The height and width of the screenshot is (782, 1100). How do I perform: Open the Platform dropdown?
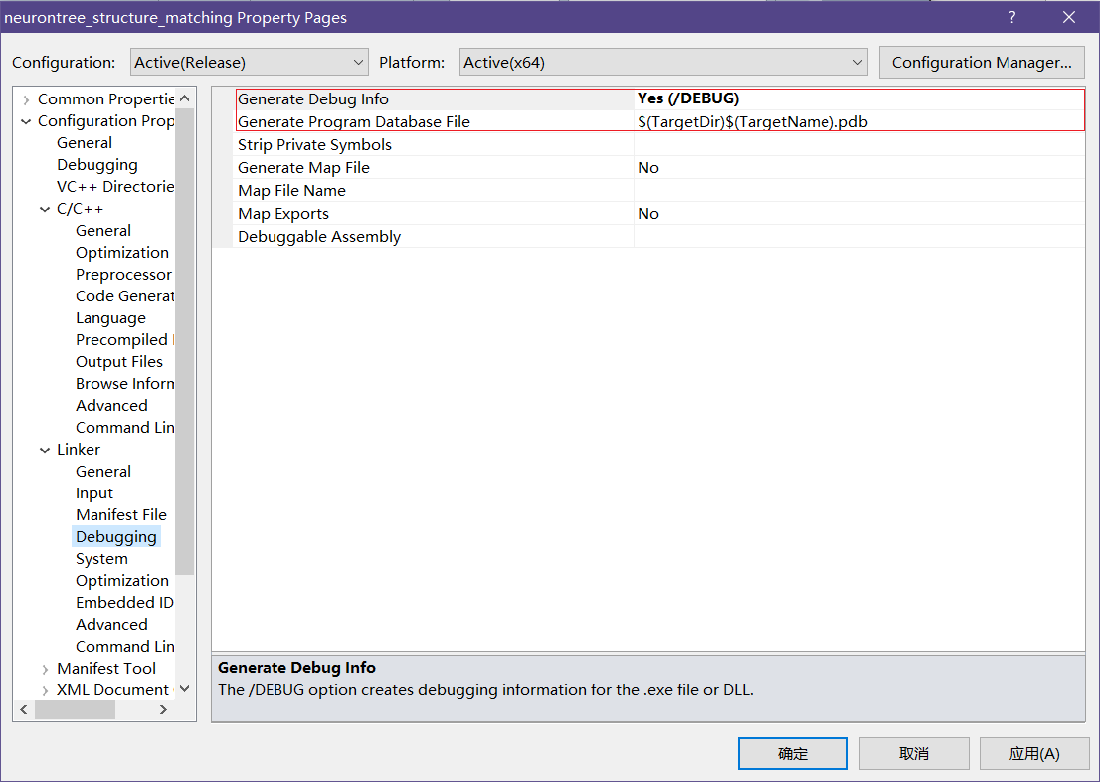click(x=663, y=62)
